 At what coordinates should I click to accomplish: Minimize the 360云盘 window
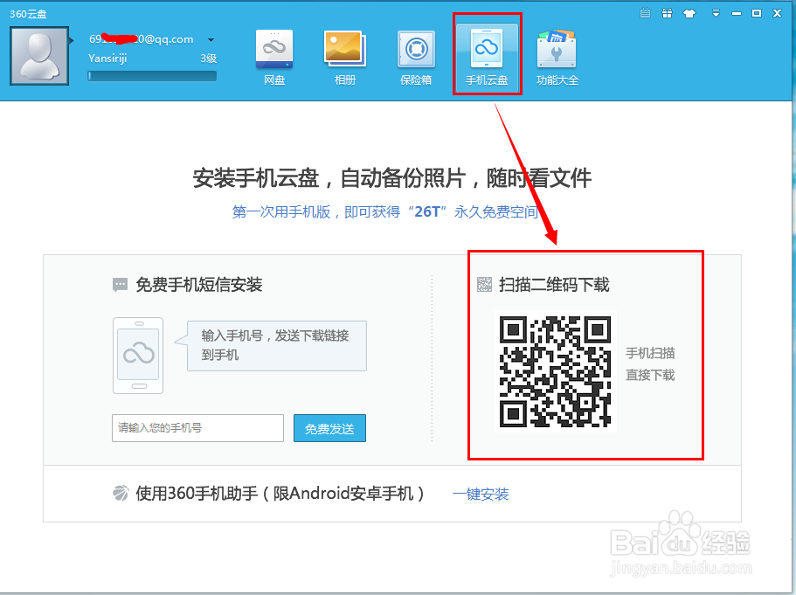click(736, 14)
